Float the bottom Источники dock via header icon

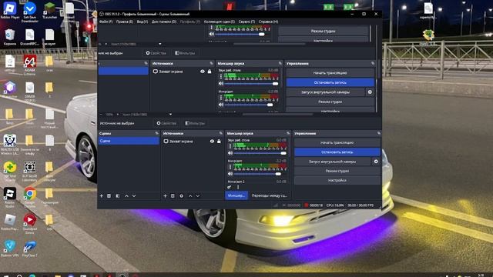[x=220, y=133]
